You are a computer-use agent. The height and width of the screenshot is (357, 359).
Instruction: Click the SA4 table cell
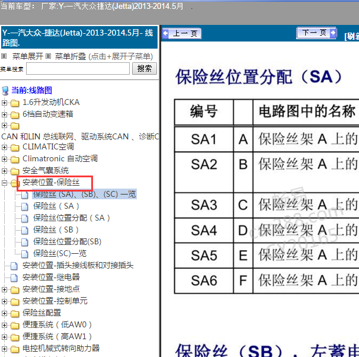coord(204,230)
